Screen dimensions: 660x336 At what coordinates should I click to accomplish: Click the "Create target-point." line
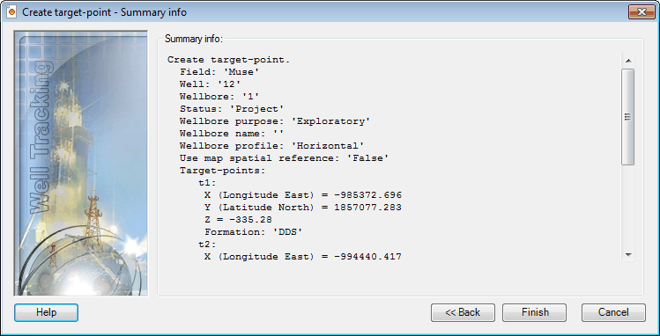pyautogui.click(x=228, y=60)
